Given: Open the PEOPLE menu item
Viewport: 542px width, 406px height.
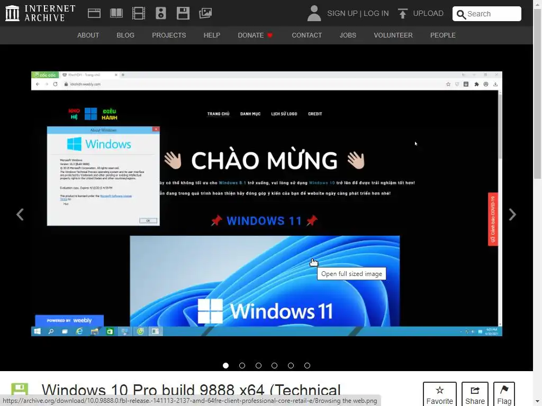Looking at the screenshot, I should [x=443, y=35].
